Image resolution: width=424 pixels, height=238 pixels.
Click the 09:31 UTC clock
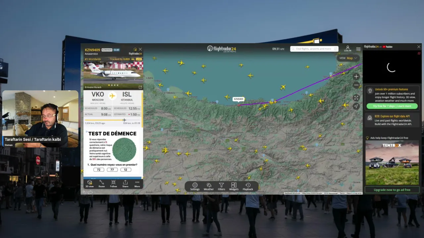pyautogui.click(x=278, y=49)
